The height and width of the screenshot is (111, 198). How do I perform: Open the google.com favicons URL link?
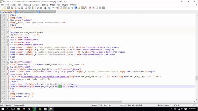45,76
